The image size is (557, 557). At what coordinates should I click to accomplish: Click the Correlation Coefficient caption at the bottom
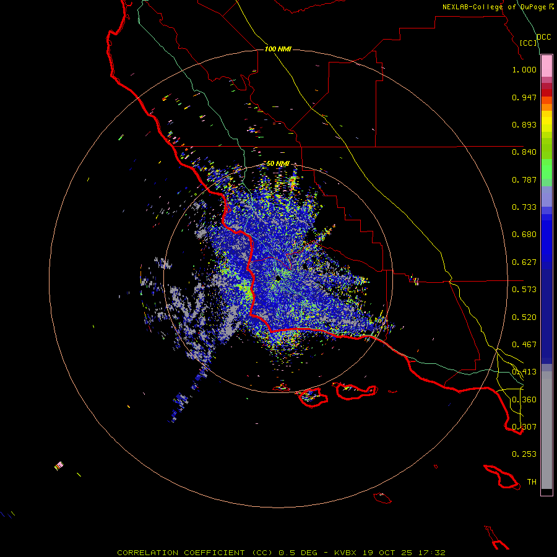195,553
